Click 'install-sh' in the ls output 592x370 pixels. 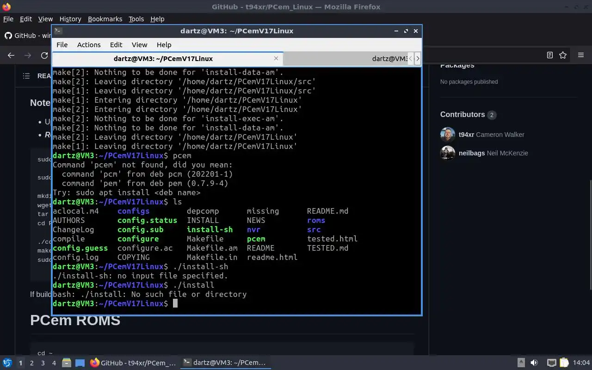click(210, 229)
